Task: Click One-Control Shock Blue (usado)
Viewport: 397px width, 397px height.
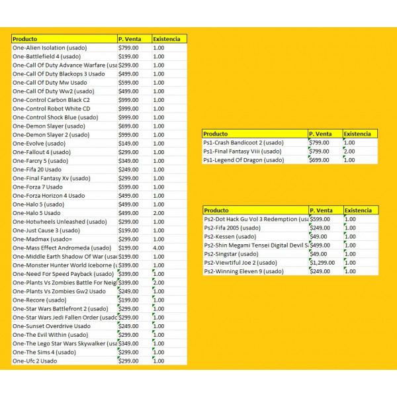Action: (64, 118)
